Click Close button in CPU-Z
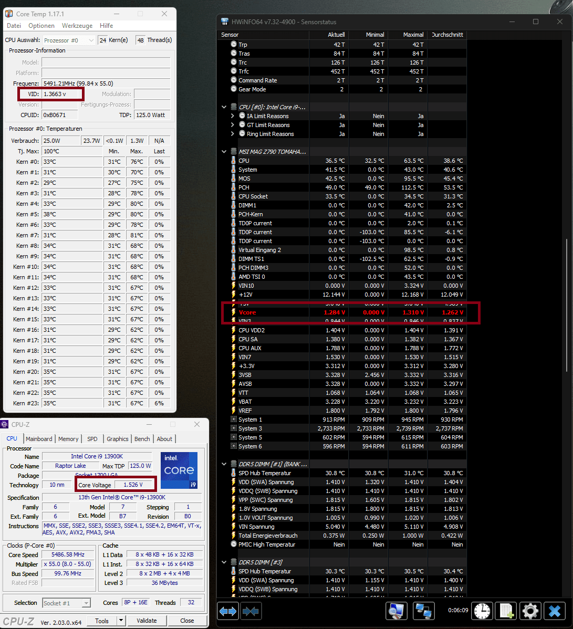Screen dimensions: 573x629 [187, 621]
